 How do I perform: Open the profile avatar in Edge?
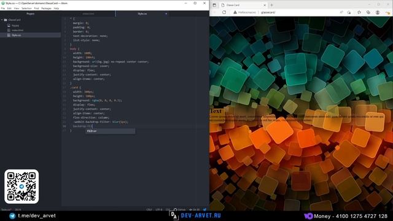click(378, 12)
